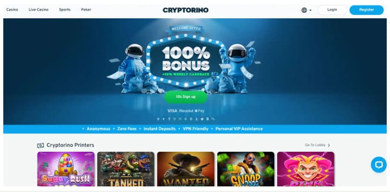The image size is (390, 192).
Task: Click the Cryptorino Printers cash icon
Action: click(x=40, y=145)
